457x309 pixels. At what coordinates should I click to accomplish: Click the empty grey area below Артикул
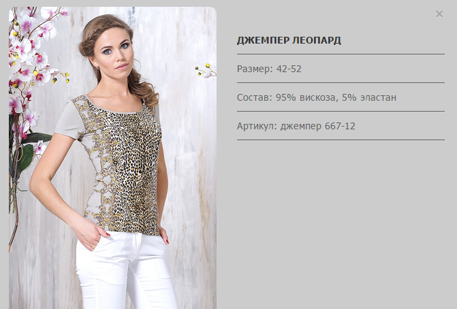tap(341, 221)
